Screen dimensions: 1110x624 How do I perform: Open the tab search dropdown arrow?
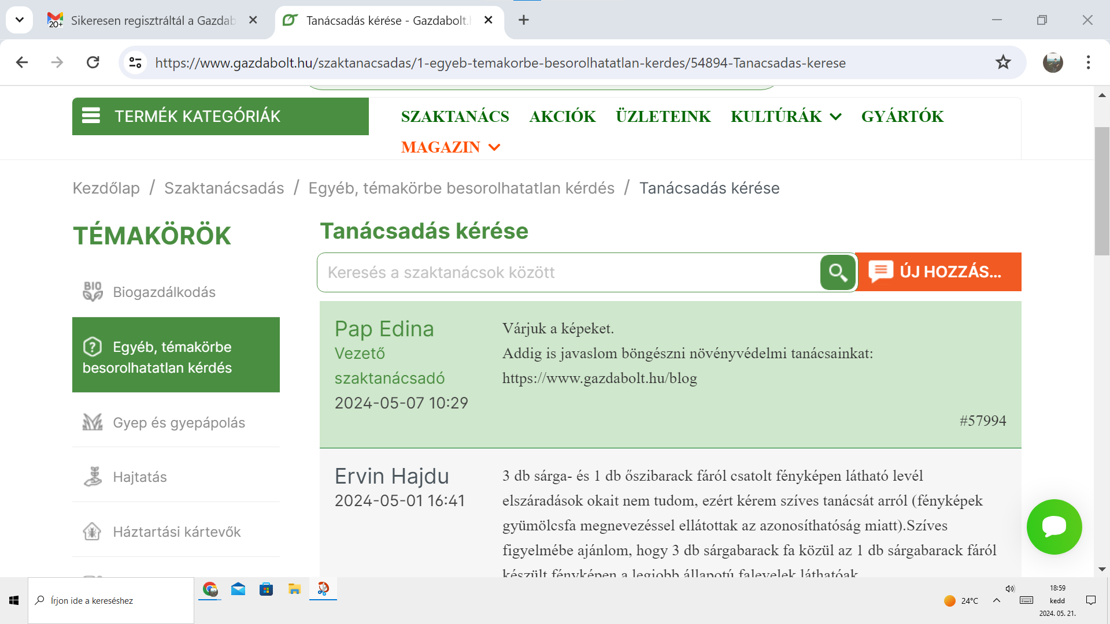pos(20,20)
